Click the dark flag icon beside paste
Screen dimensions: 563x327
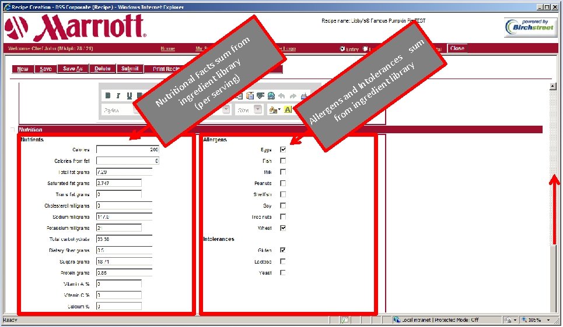tap(260, 95)
